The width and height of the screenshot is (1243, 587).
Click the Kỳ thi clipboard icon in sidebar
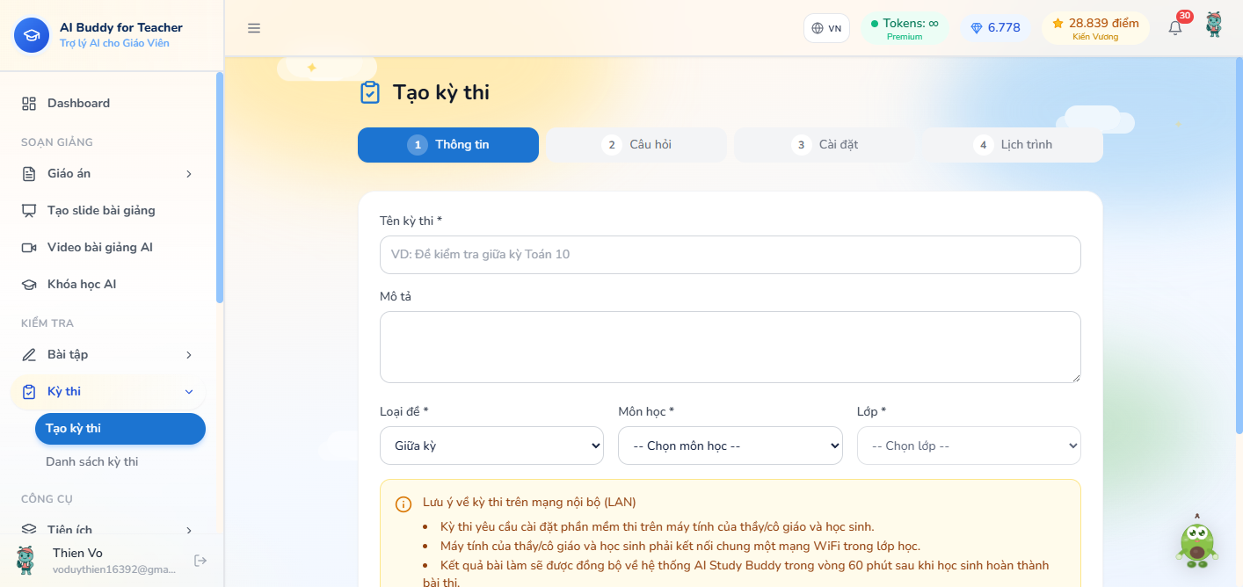pos(29,392)
